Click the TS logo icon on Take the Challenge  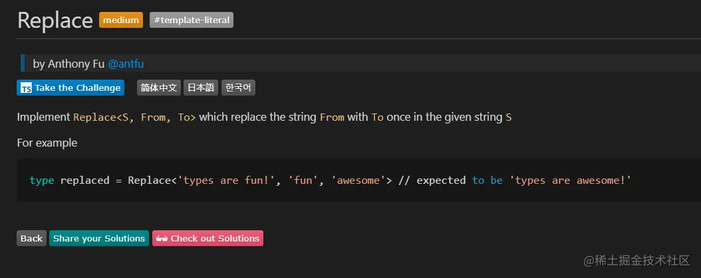pos(26,88)
